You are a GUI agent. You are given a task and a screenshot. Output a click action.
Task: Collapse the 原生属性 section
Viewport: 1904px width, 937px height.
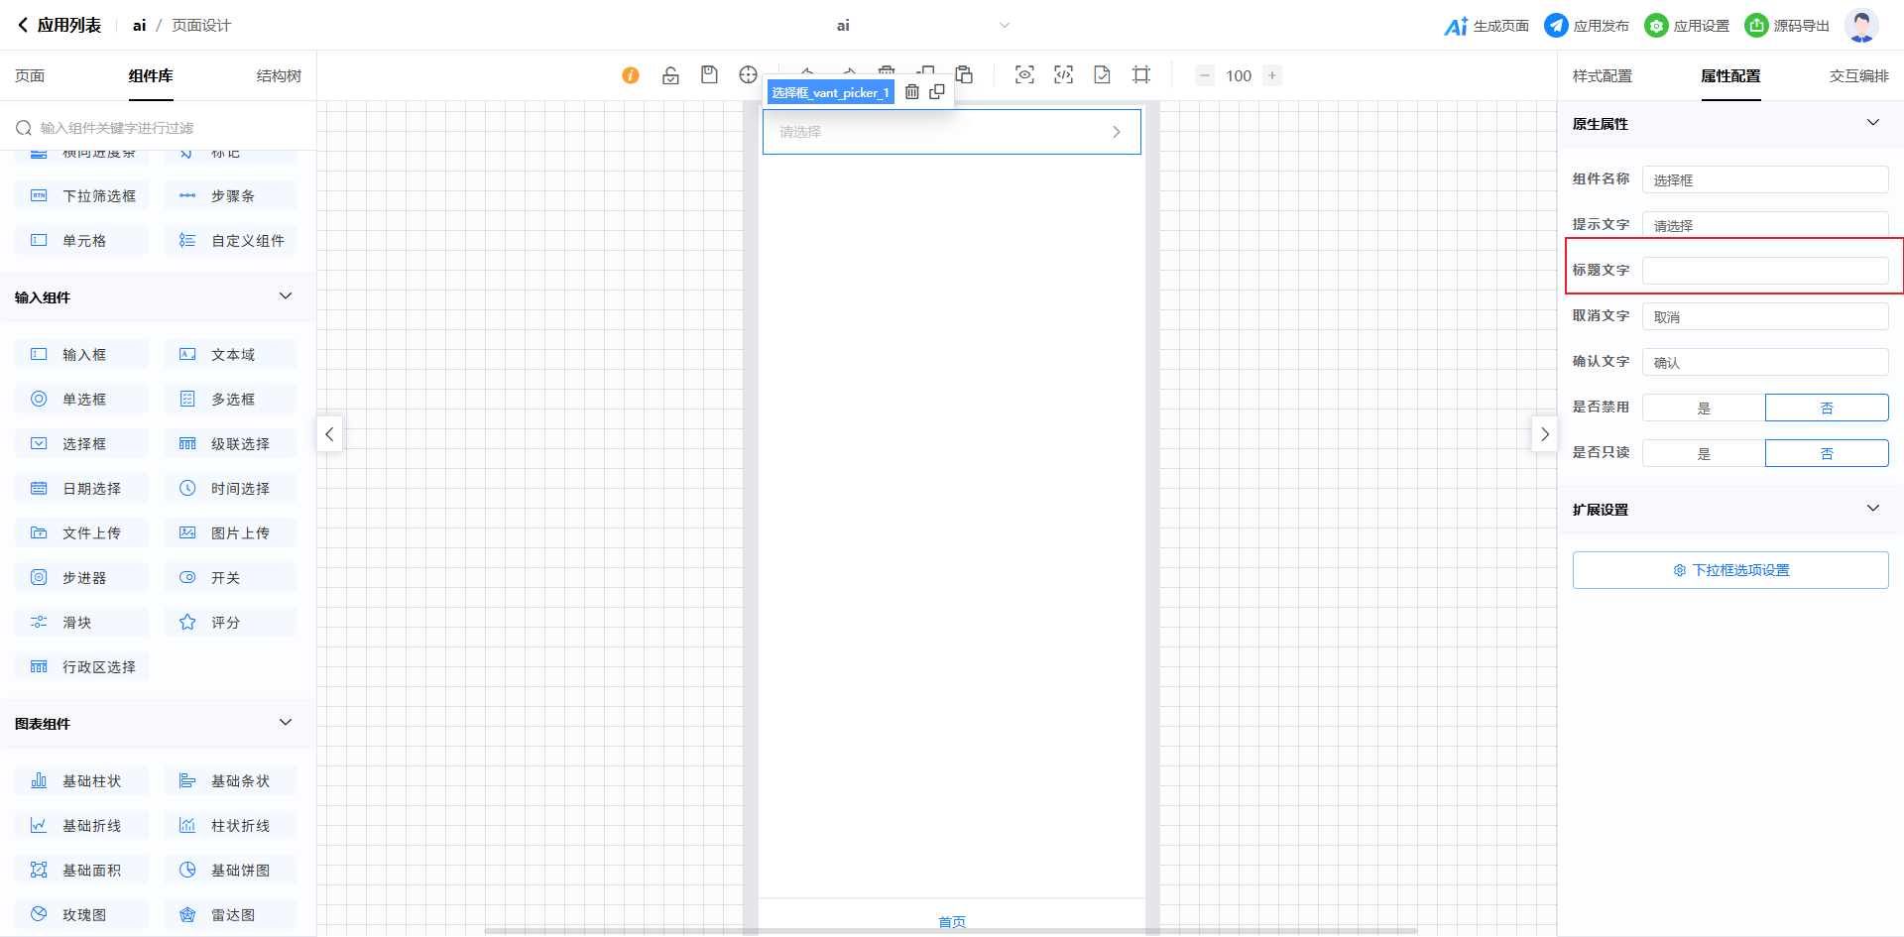(1872, 123)
